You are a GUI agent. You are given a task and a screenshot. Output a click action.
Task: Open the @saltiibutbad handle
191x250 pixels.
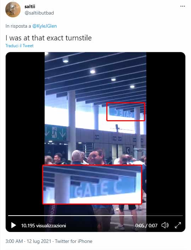pyautogui.click(x=39, y=13)
